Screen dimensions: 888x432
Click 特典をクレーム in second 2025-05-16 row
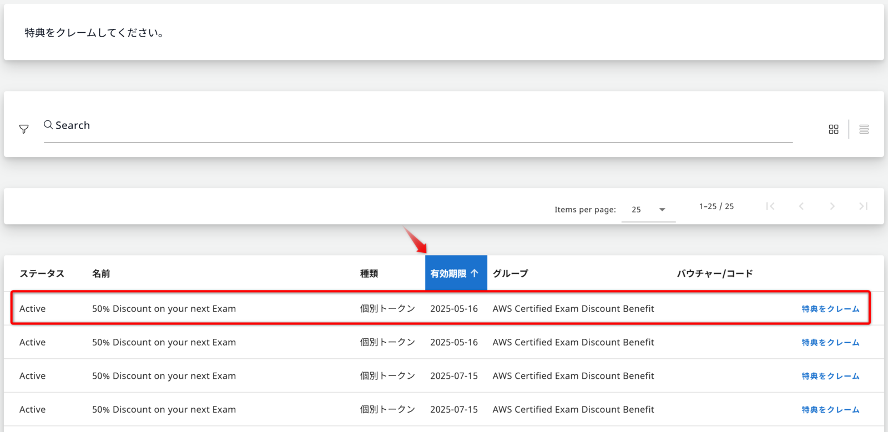[831, 343]
